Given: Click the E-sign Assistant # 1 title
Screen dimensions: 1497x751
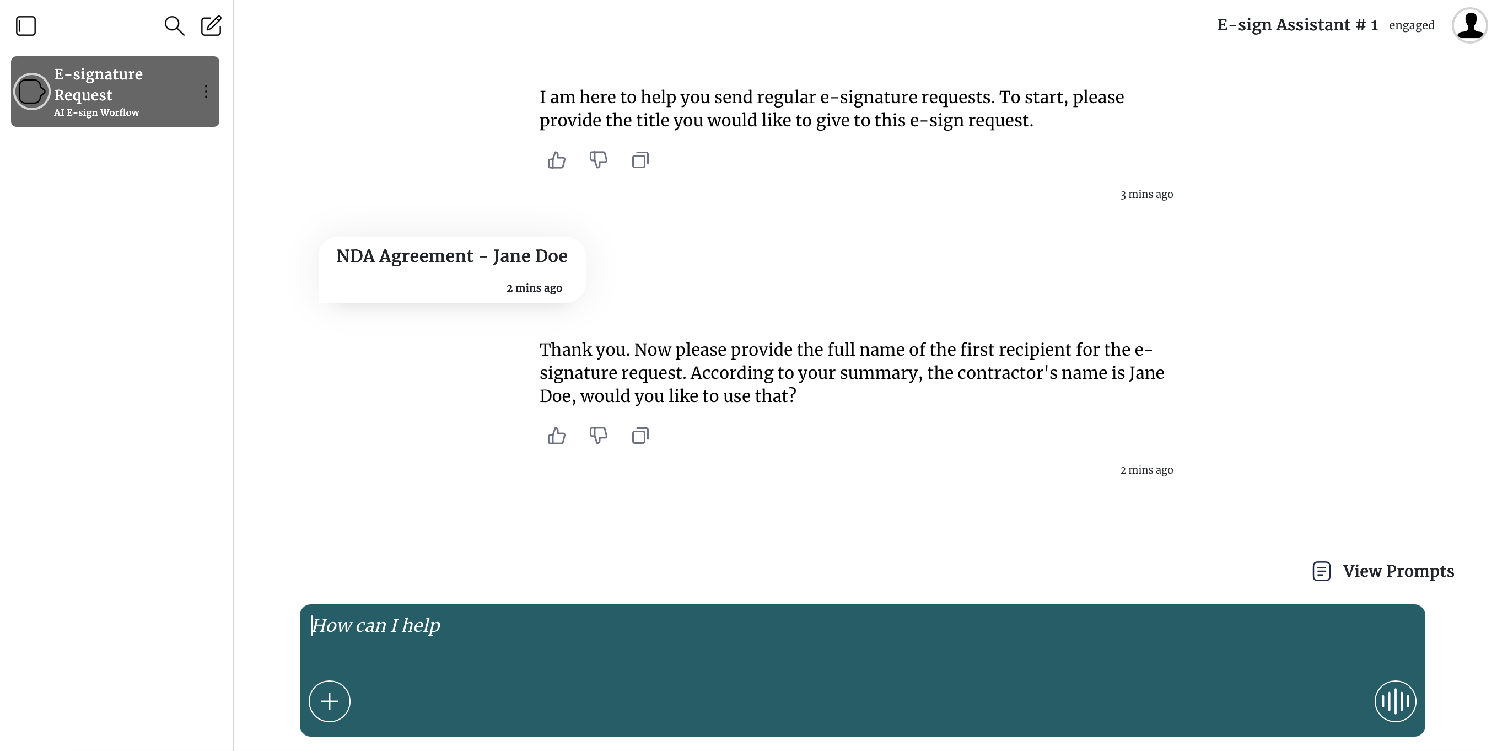Looking at the screenshot, I should click(x=1297, y=24).
